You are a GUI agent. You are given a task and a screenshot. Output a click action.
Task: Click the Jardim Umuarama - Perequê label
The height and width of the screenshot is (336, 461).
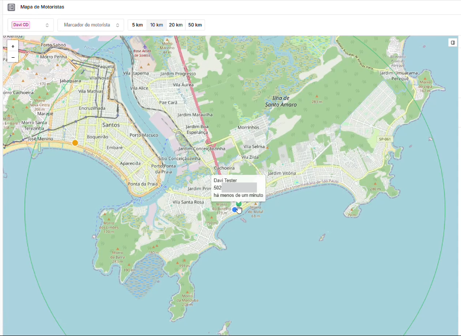tap(399, 76)
